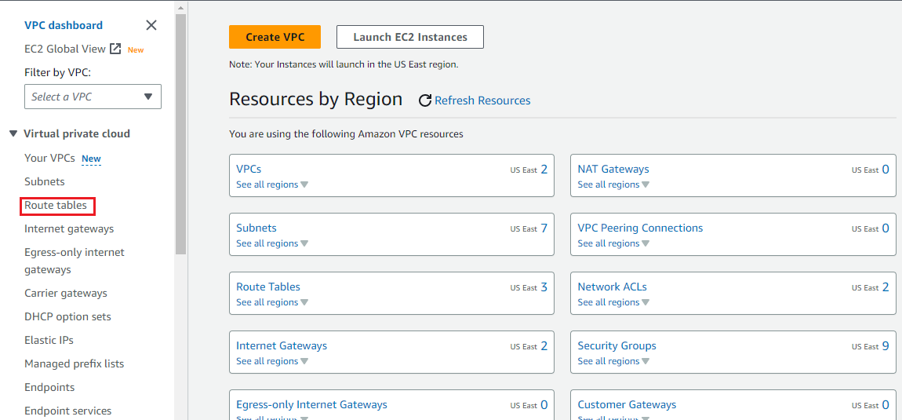Click the VPCs count 2
The image size is (902, 420).
[544, 170]
